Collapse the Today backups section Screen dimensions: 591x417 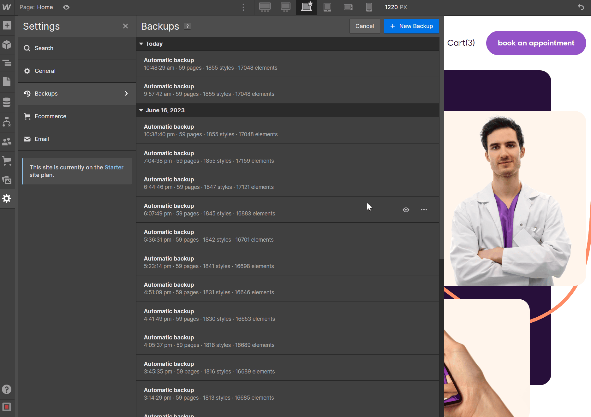coord(141,44)
